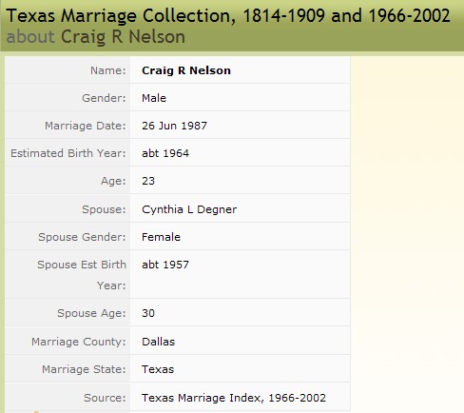Image resolution: width=464 pixels, height=413 pixels.
Task: Click the 'Marriage County:' field label
Action: point(79,342)
